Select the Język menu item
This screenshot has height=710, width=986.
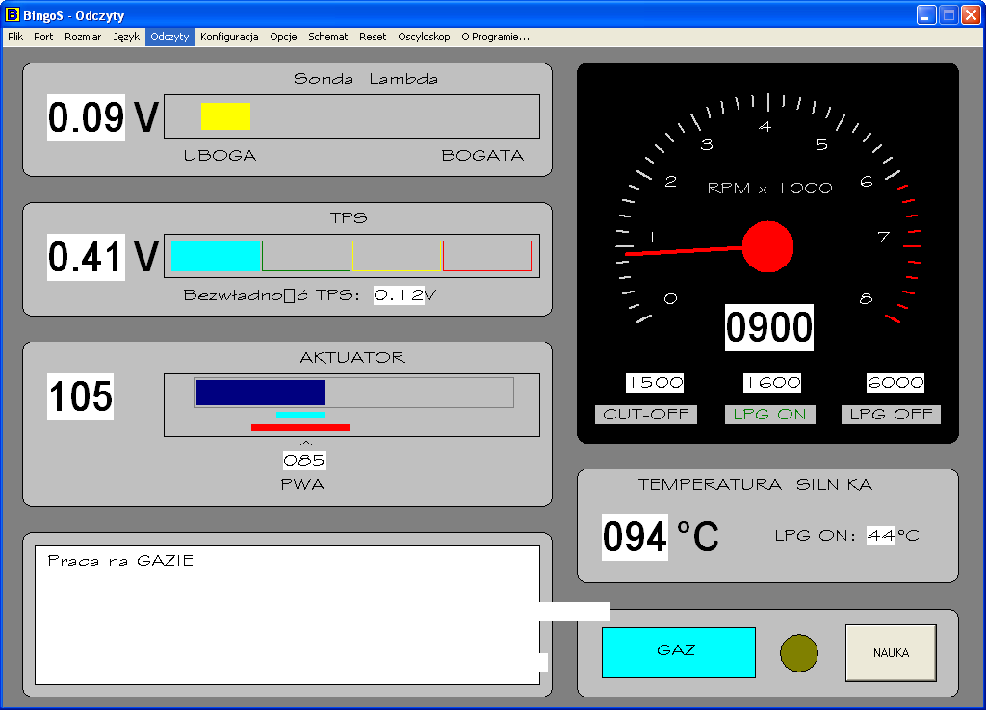click(x=126, y=37)
